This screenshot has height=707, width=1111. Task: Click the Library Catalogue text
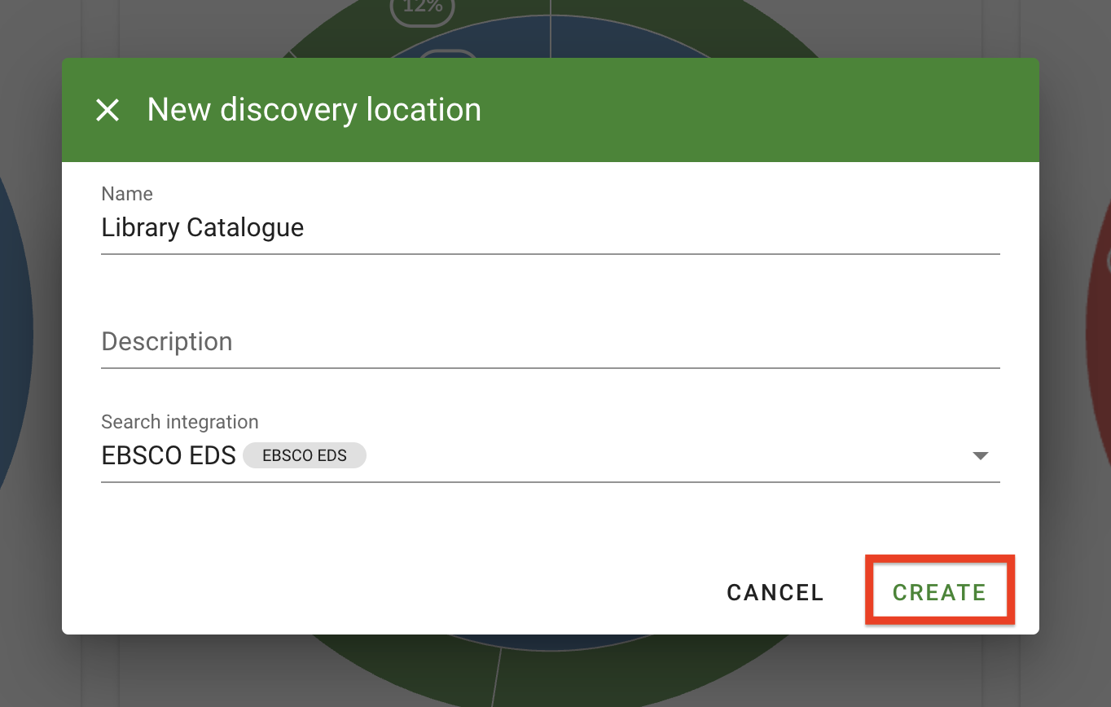coord(203,228)
